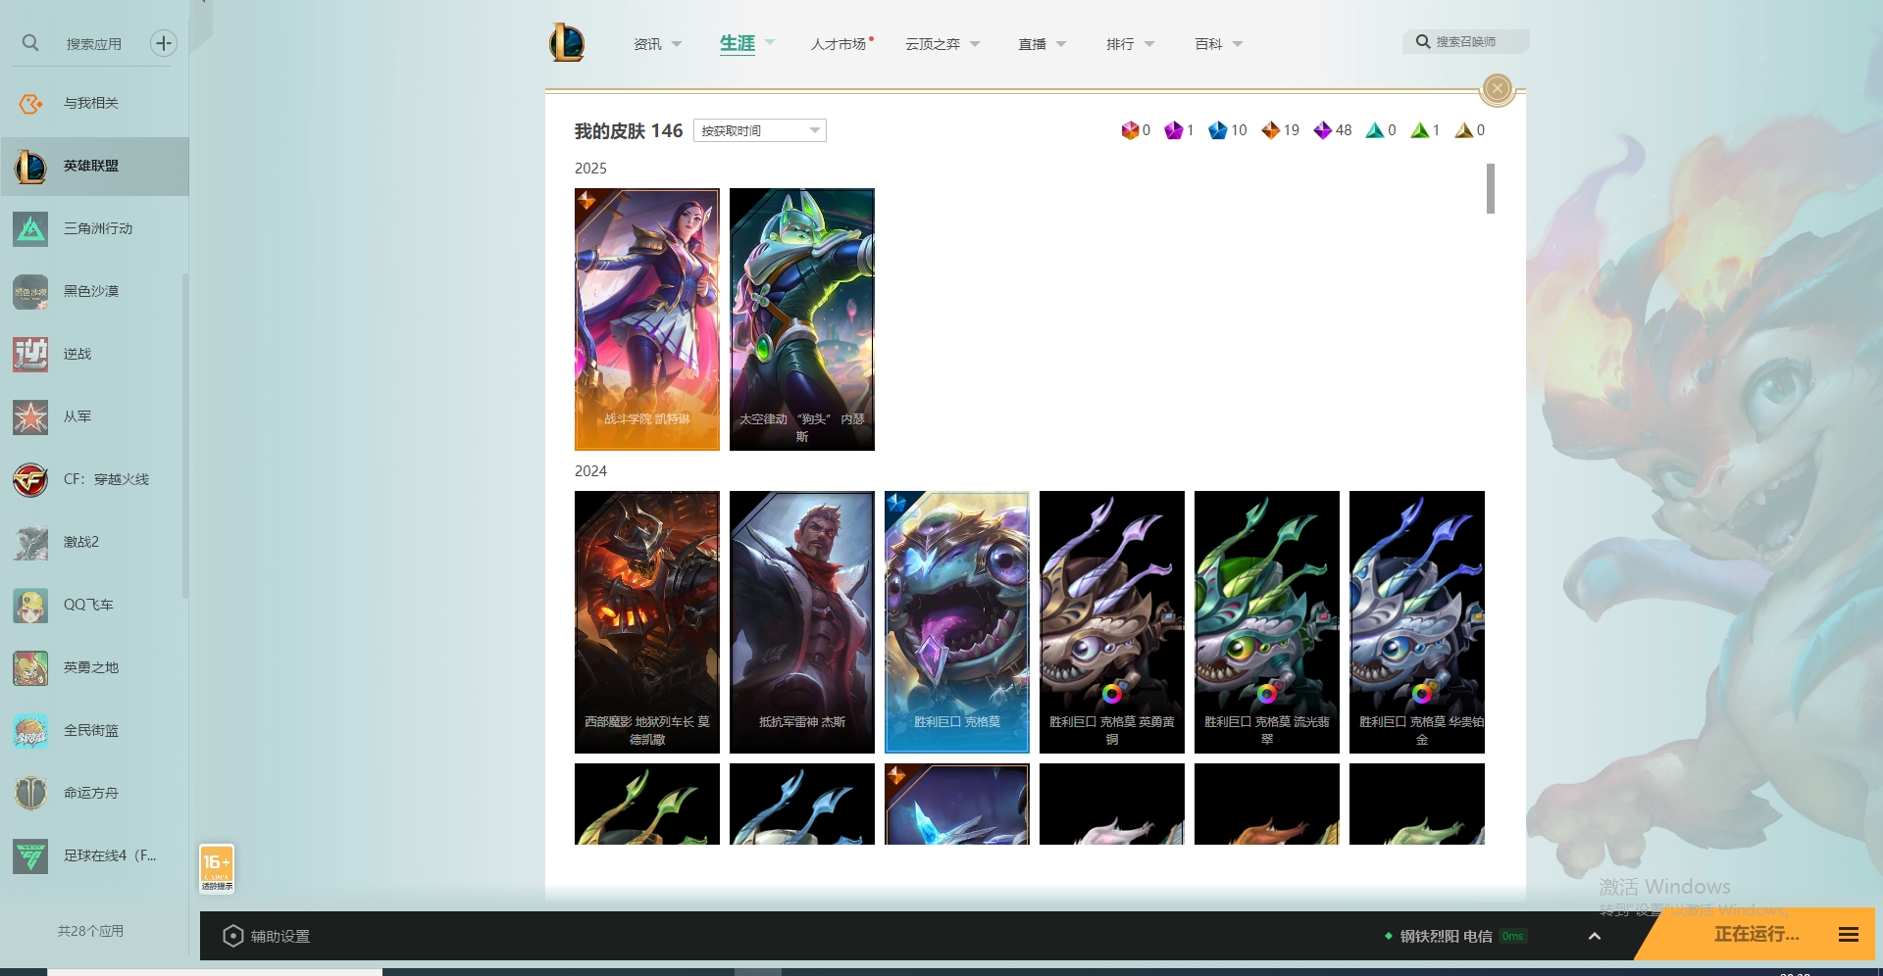
Task: Open the 直播 tab
Action: 1032,44
